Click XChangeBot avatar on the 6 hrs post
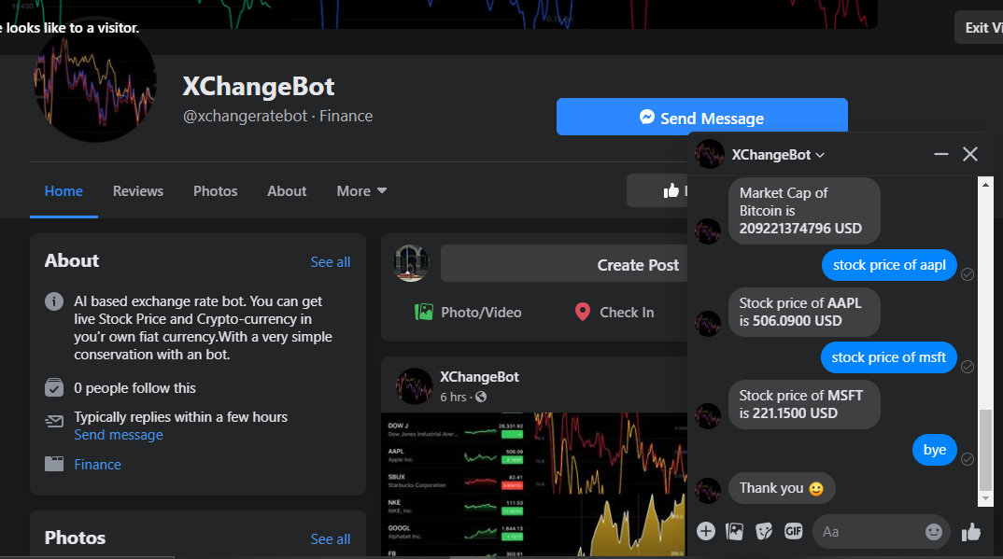The image size is (1003, 559). [x=414, y=385]
